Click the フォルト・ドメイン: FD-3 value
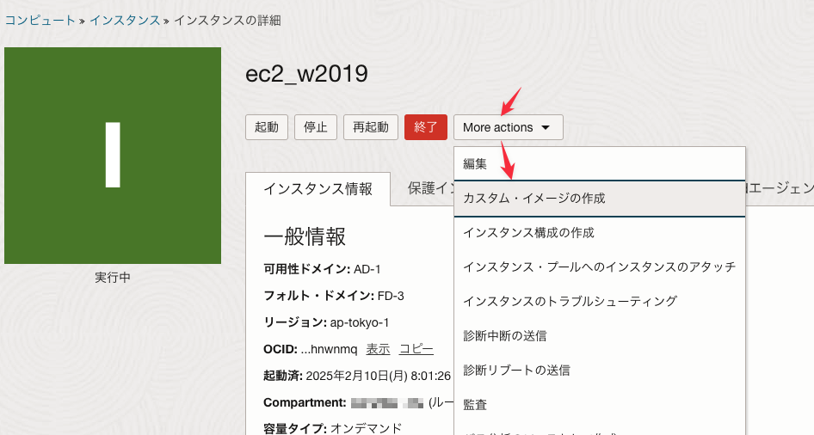Image resolution: width=814 pixels, height=435 pixels. [x=391, y=296]
